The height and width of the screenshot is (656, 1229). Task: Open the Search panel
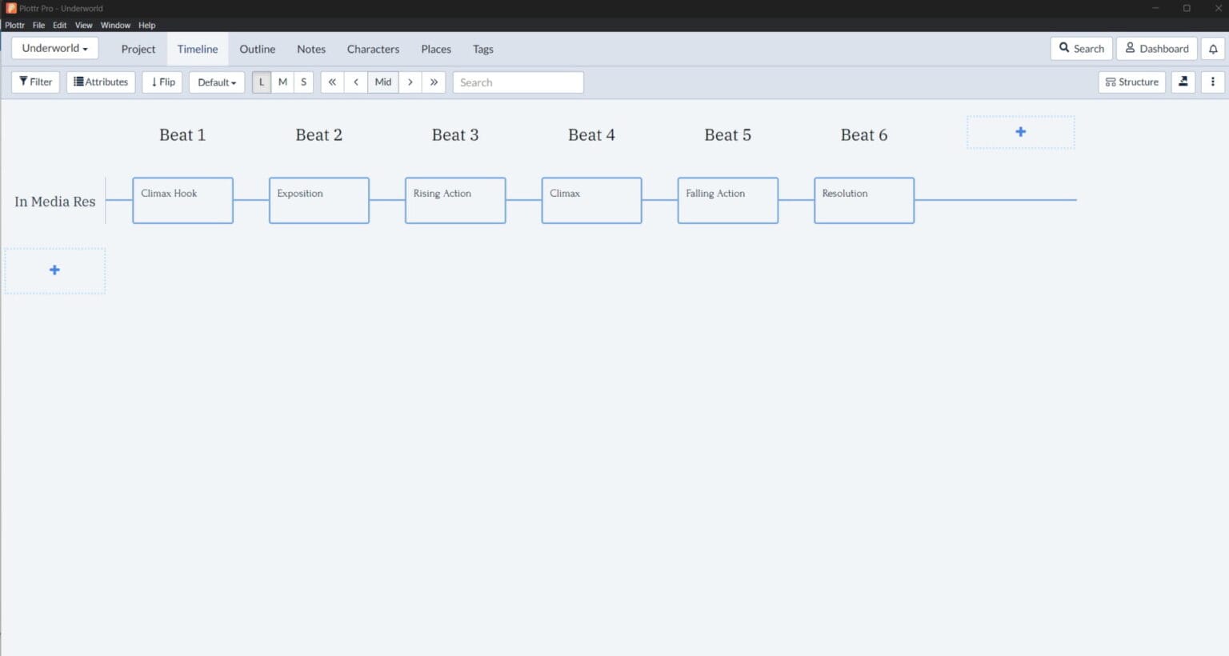point(1081,48)
